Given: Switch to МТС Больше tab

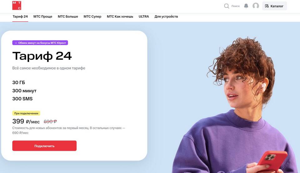Looking at the screenshot, I should 68,17.
